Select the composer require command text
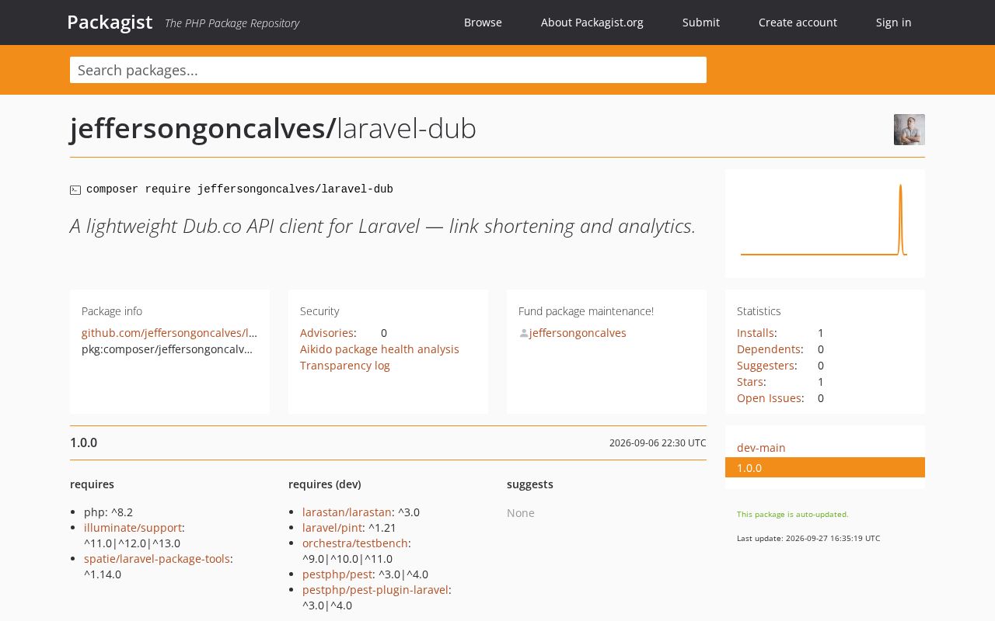 pos(239,189)
